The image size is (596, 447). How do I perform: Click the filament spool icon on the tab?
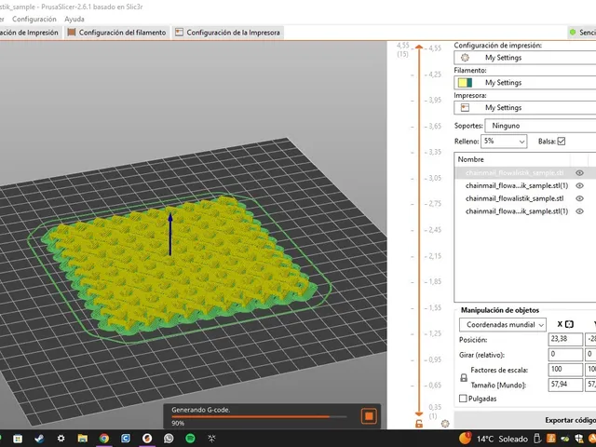[x=72, y=33]
